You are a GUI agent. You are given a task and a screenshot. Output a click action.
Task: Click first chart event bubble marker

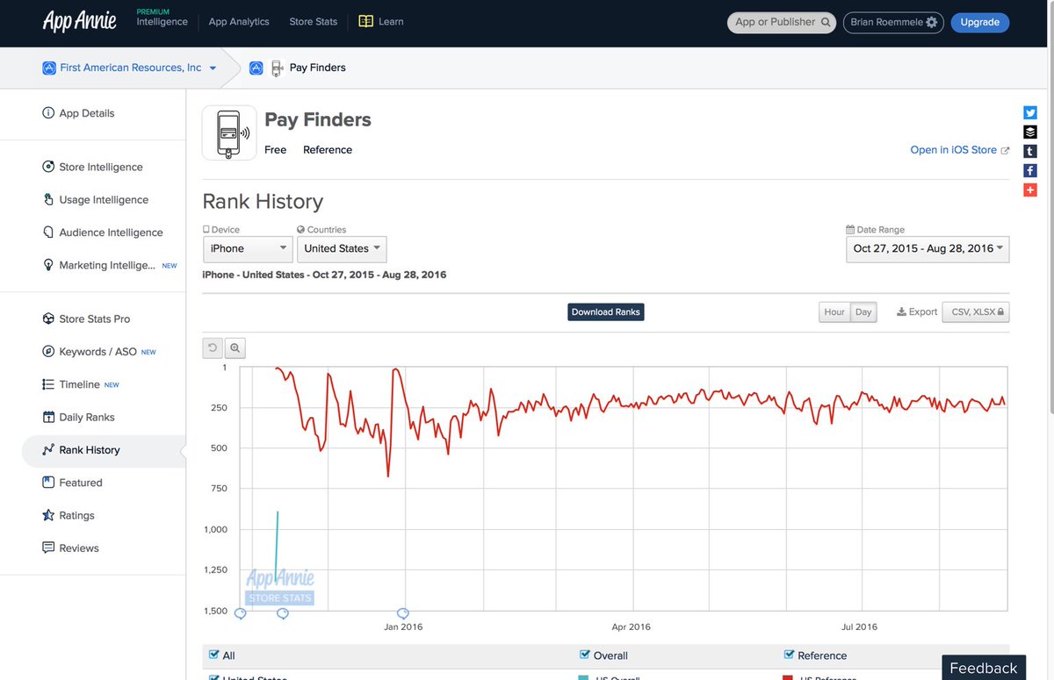pyautogui.click(x=241, y=613)
